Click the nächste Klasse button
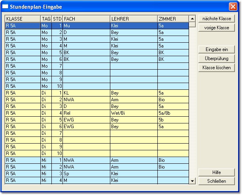This screenshot has width=242, height=195. point(216,19)
